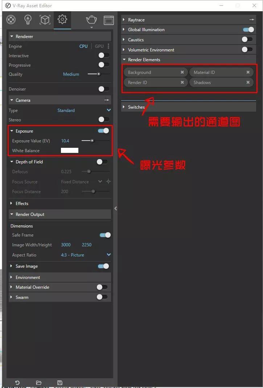Click the Defocus slider

[95, 171]
